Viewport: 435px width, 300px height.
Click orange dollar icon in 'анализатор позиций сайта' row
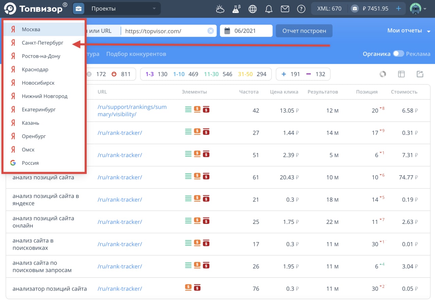188,287
